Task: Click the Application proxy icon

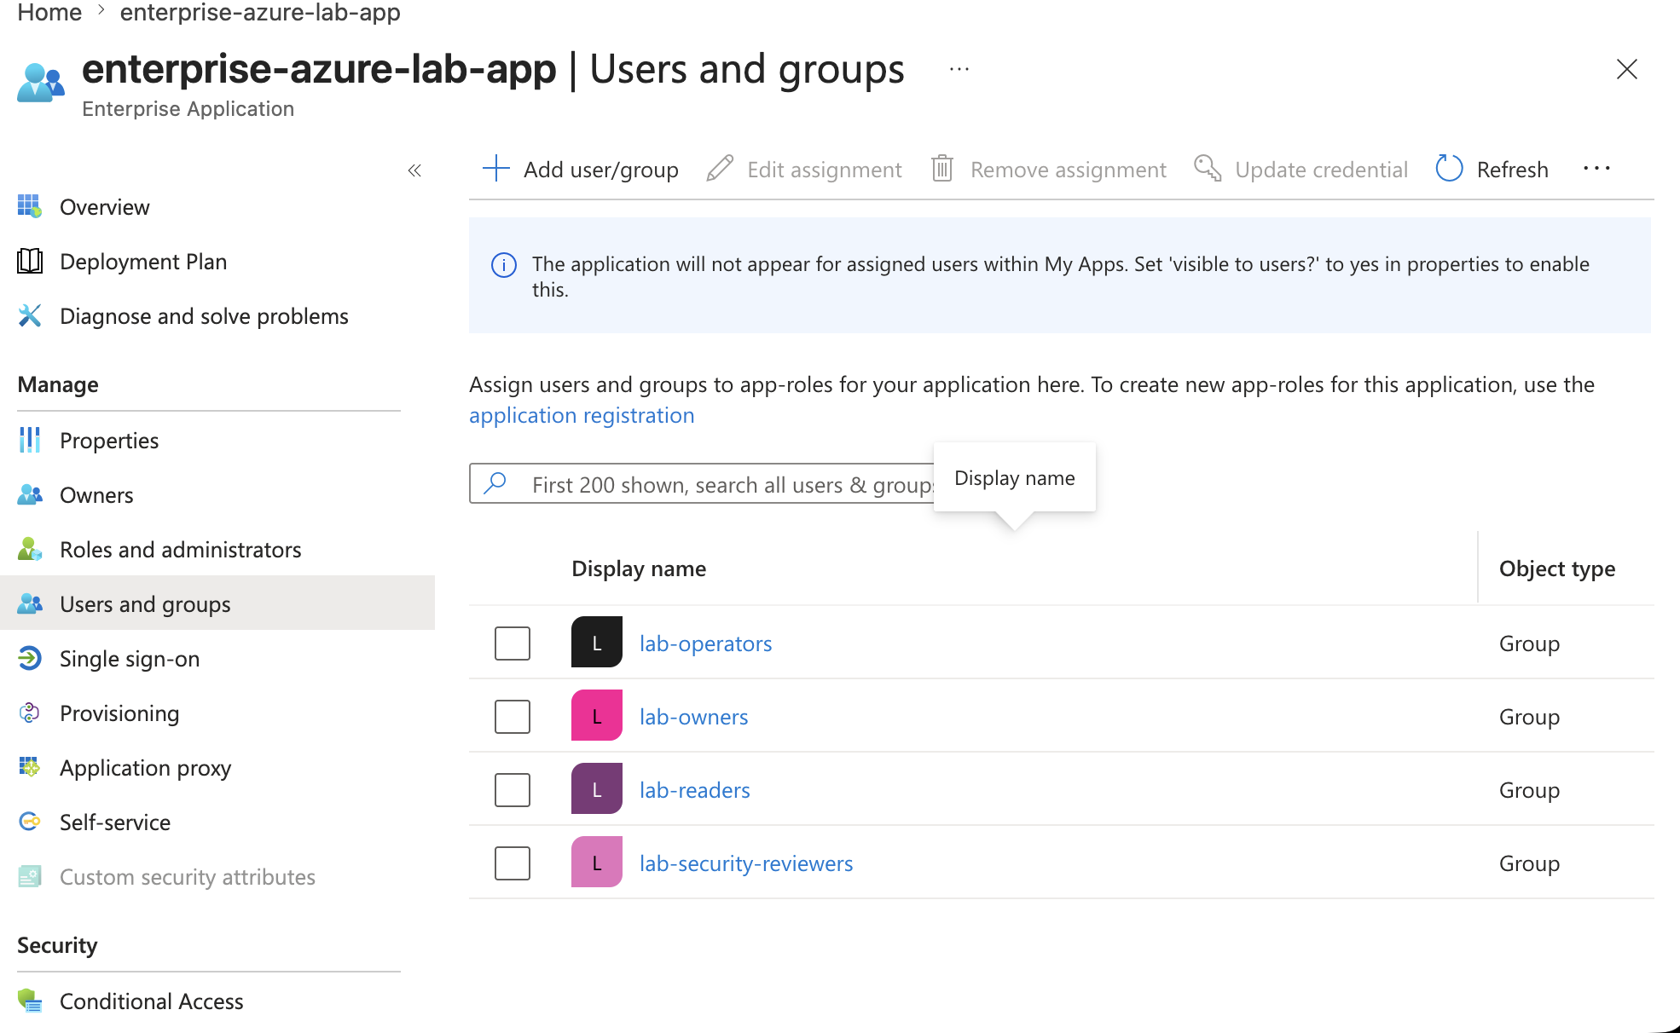Action: click(x=30, y=767)
